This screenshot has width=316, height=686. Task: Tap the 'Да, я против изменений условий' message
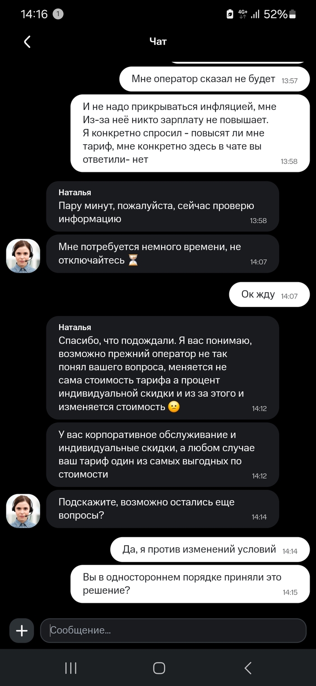pos(210,550)
